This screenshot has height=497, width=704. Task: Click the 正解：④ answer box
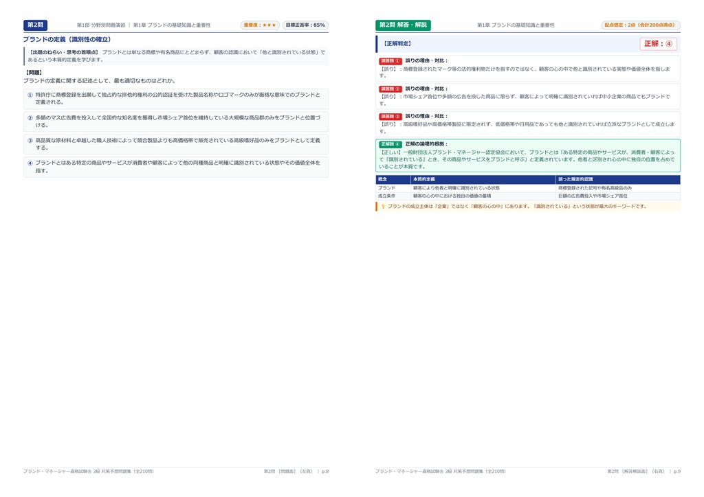tap(658, 44)
